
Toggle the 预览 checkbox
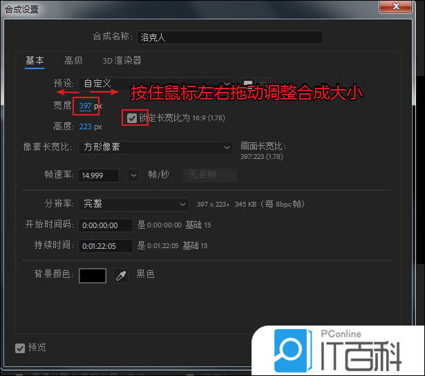pos(20,348)
